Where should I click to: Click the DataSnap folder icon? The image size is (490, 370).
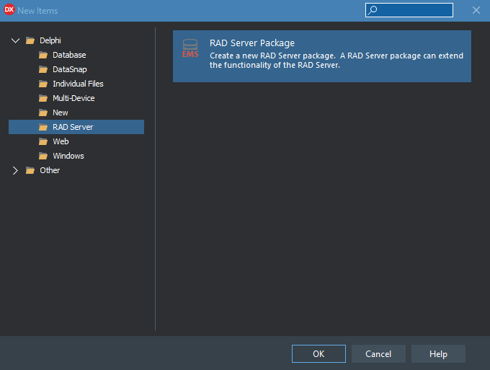[43, 69]
